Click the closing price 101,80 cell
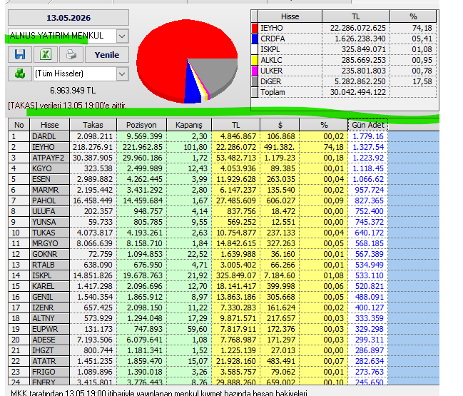 (189, 147)
